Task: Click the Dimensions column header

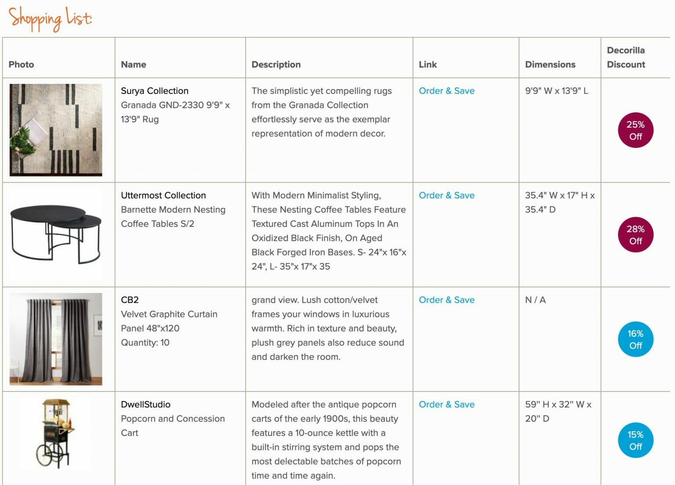Action: [x=550, y=65]
